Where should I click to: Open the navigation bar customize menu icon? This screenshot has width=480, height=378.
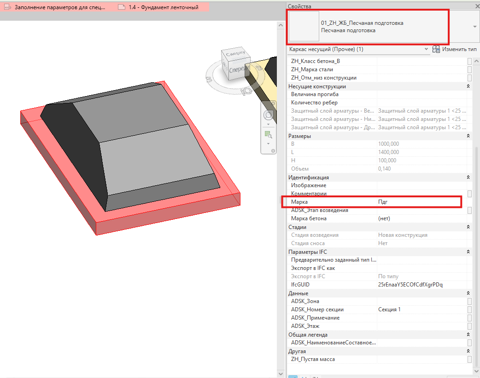(x=273, y=151)
